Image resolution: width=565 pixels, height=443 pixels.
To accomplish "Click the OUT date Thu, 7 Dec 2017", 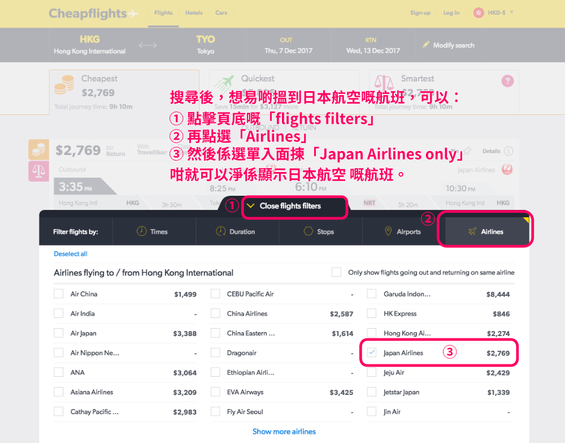I will [288, 50].
